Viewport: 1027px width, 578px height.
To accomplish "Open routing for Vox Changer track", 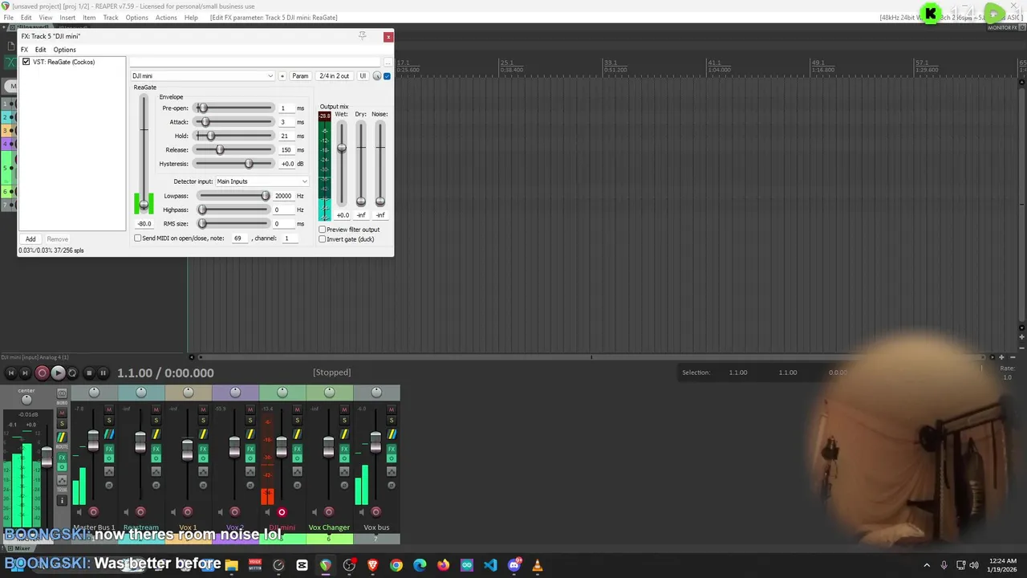I will point(344,434).
